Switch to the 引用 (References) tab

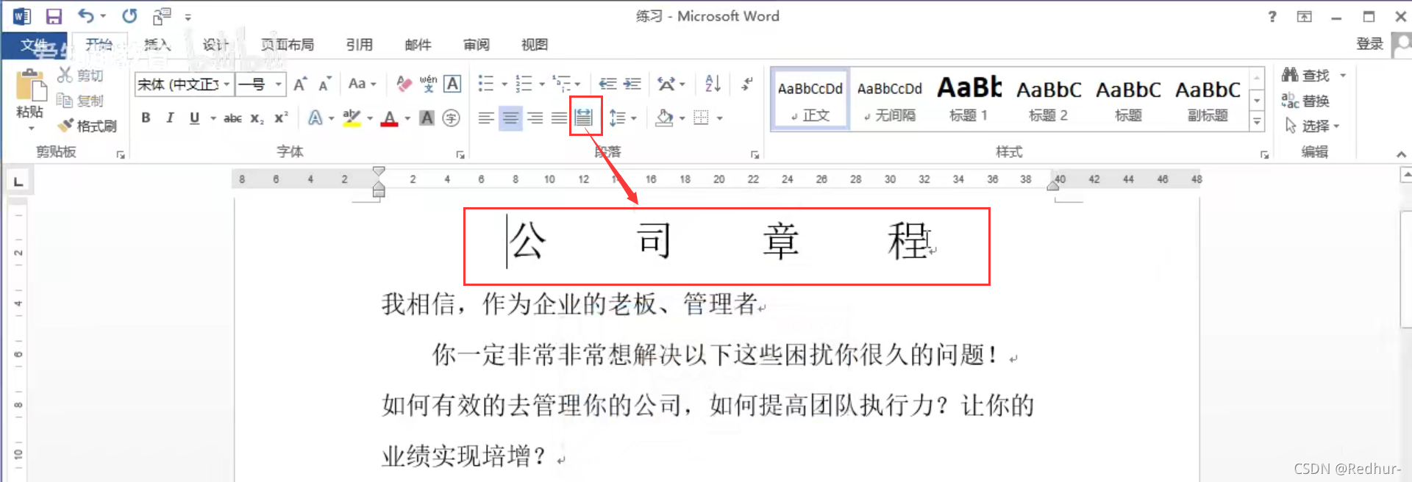[359, 45]
